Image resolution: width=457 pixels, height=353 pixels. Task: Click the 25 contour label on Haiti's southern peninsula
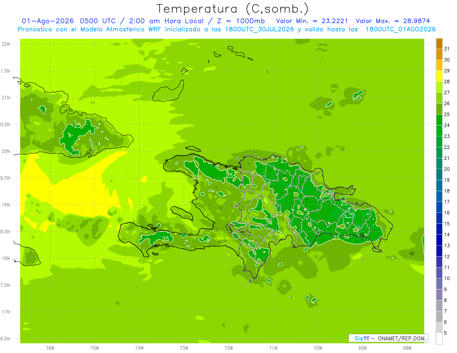click(165, 239)
